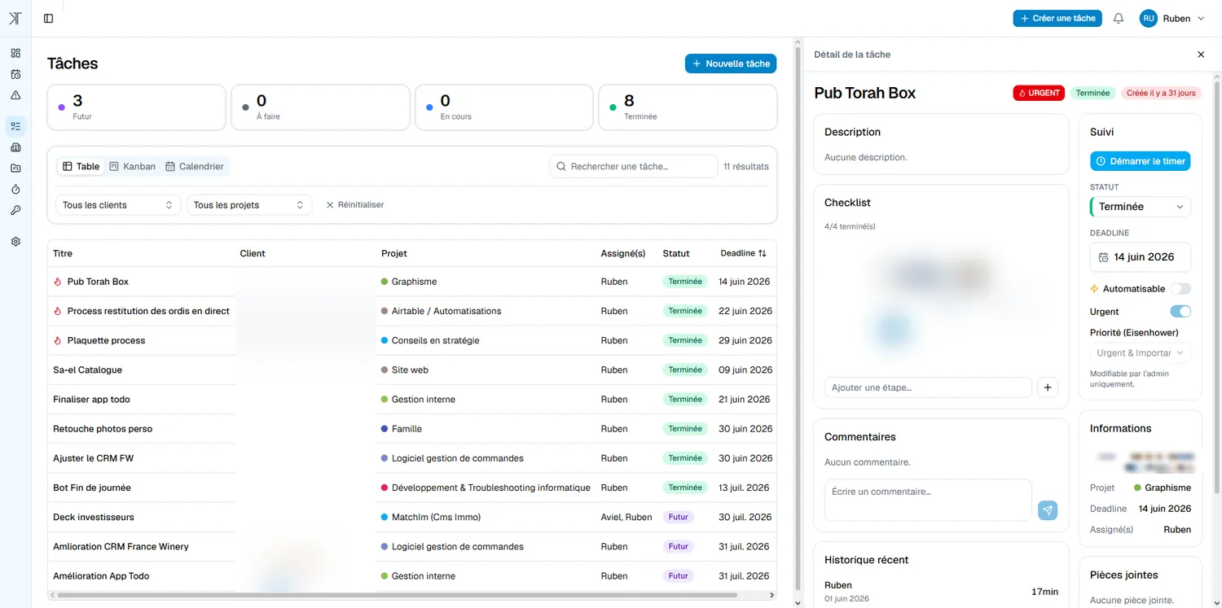Switch to the Calendrier view tab

point(195,166)
